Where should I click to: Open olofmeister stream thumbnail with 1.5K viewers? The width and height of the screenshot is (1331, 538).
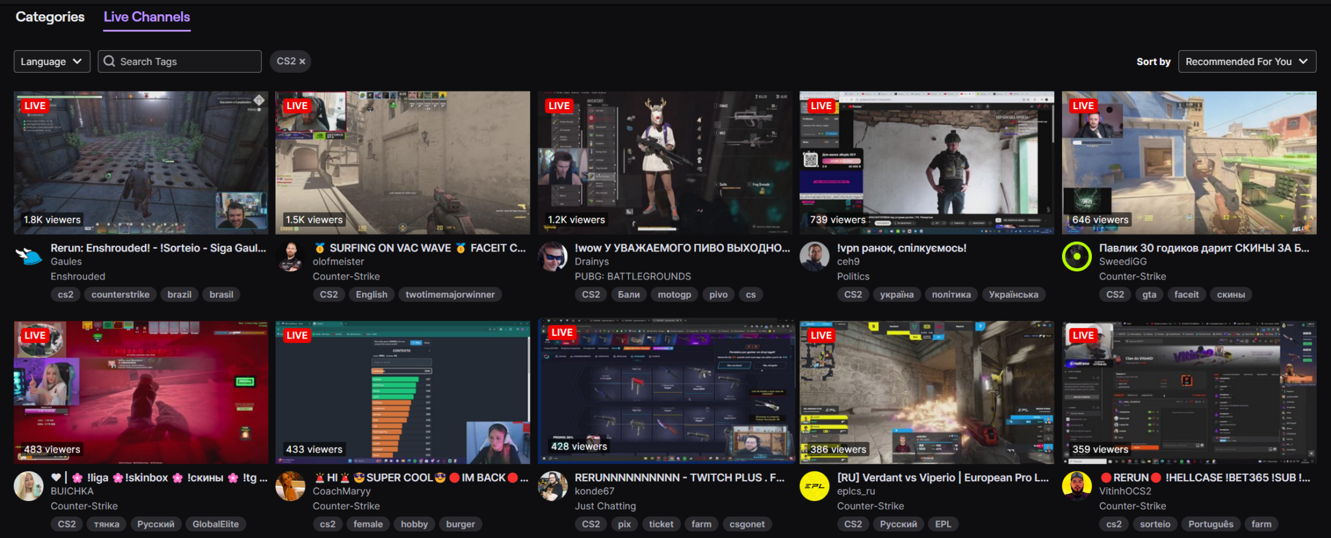click(x=403, y=162)
